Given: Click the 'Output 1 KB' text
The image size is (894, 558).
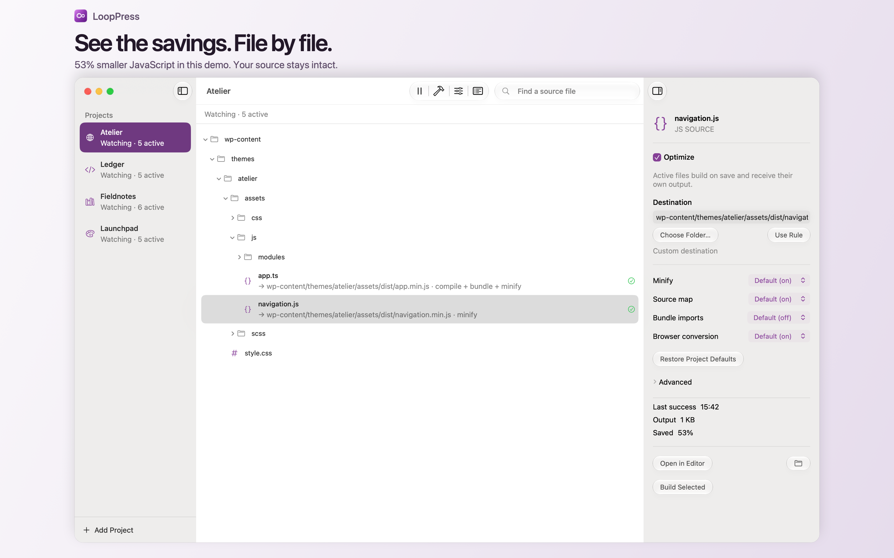Looking at the screenshot, I should pos(674,420).
